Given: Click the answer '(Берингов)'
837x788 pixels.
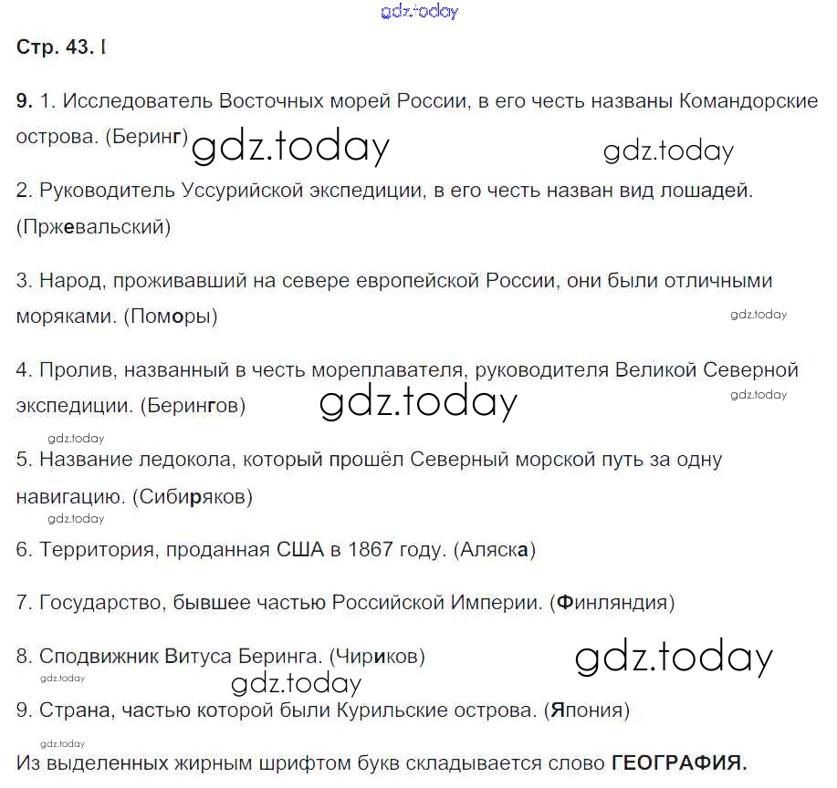Looking at the screenshot, I should point(193,406).
